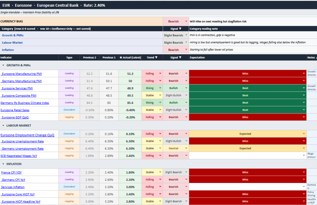Open Growth & PMIs category signal dropdown
The height and width of the screenshot is (205, 317).
(x=186, y=35)
